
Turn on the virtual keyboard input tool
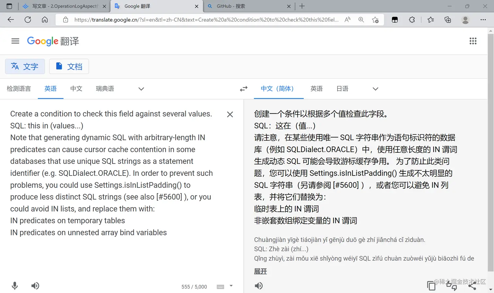(221, 287)
